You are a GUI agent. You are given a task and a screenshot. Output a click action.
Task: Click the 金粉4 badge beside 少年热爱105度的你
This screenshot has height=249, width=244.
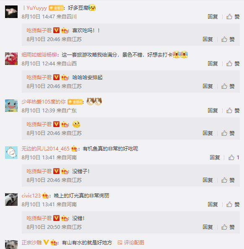coord(75,102)
